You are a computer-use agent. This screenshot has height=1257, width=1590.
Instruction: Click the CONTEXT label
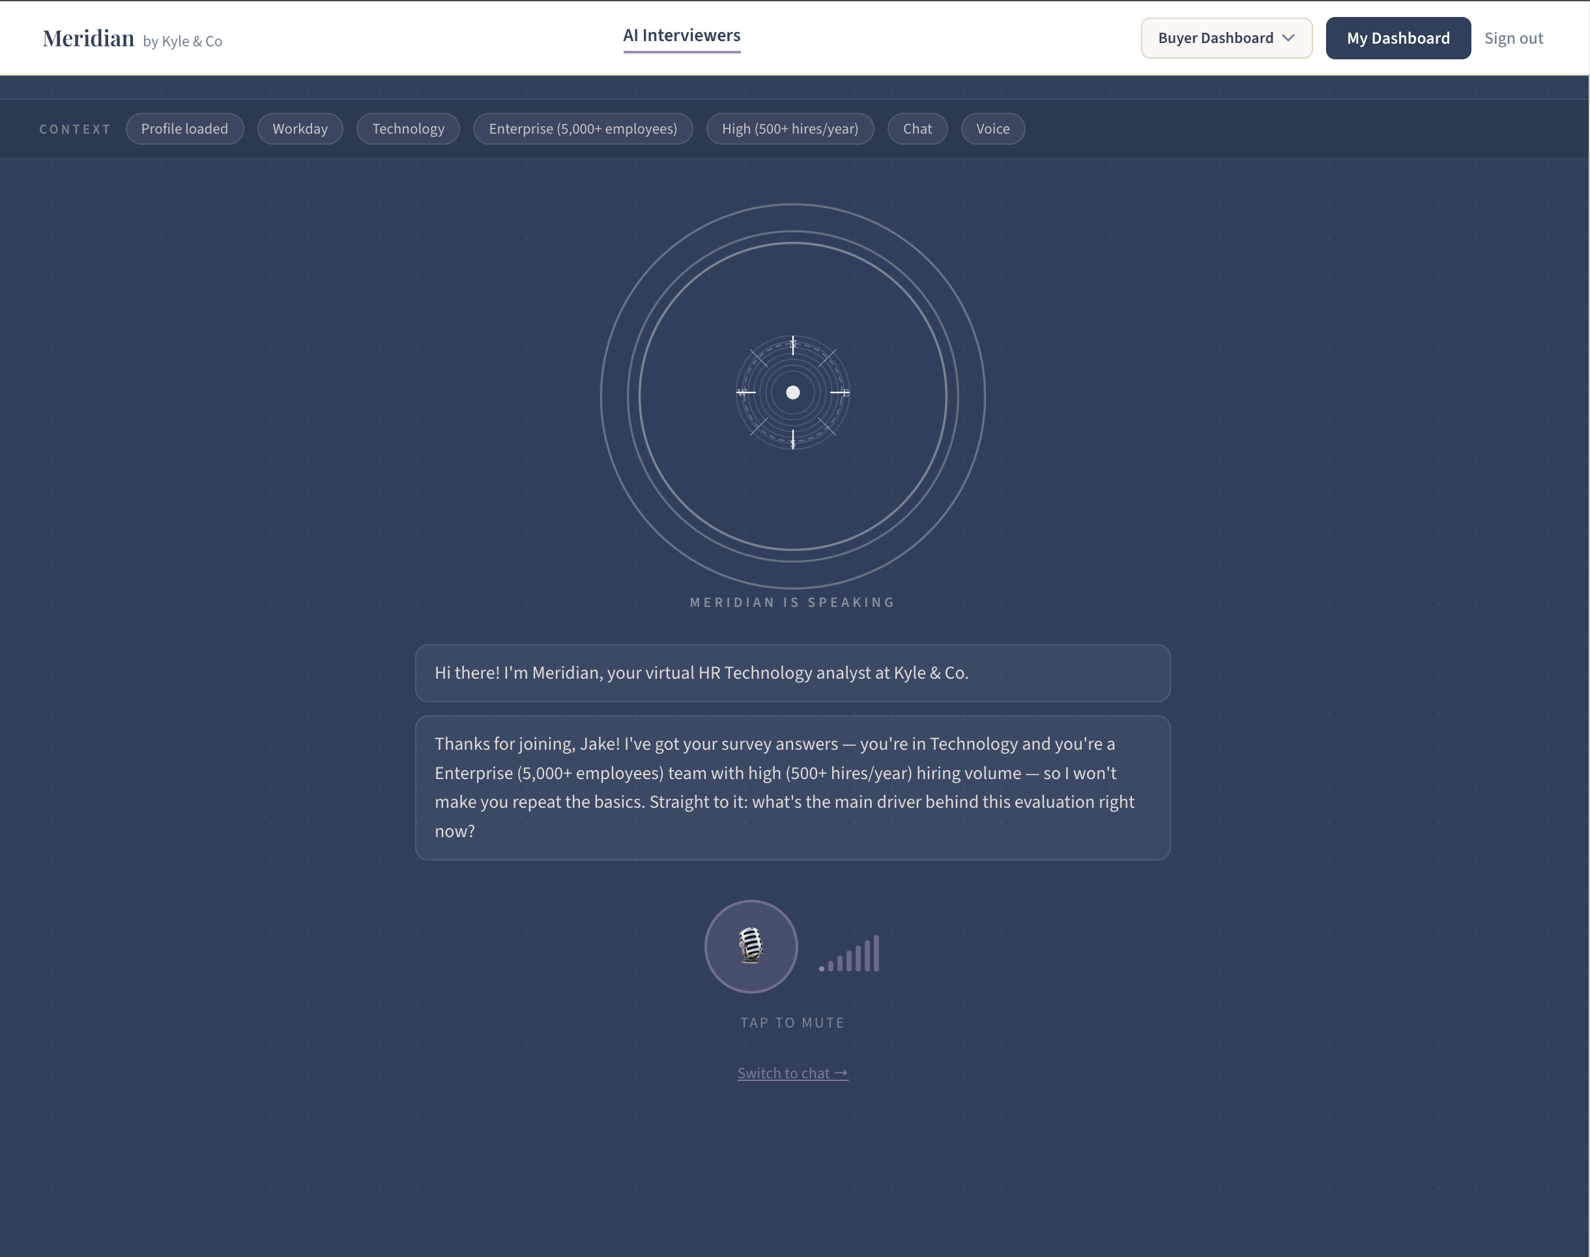75,130
